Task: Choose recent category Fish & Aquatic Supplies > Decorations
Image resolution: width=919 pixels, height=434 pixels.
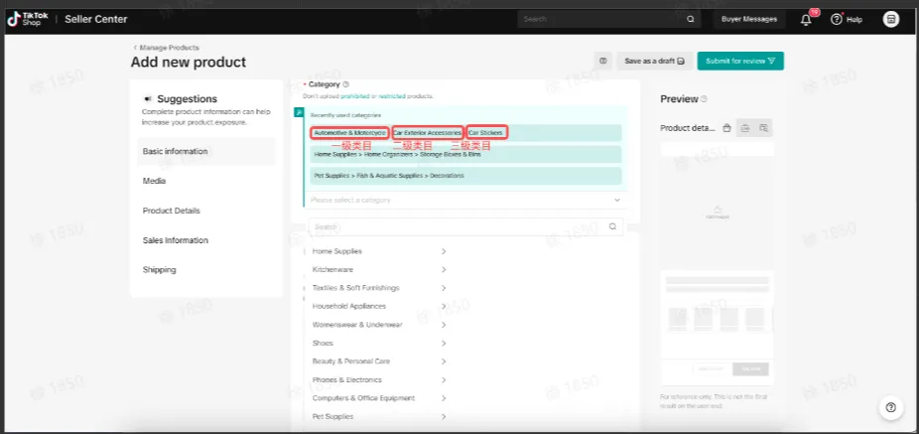Action: [x=465, y=176]
